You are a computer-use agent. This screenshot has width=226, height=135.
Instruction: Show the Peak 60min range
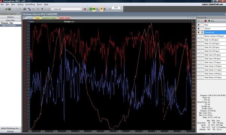pos(199,77)
